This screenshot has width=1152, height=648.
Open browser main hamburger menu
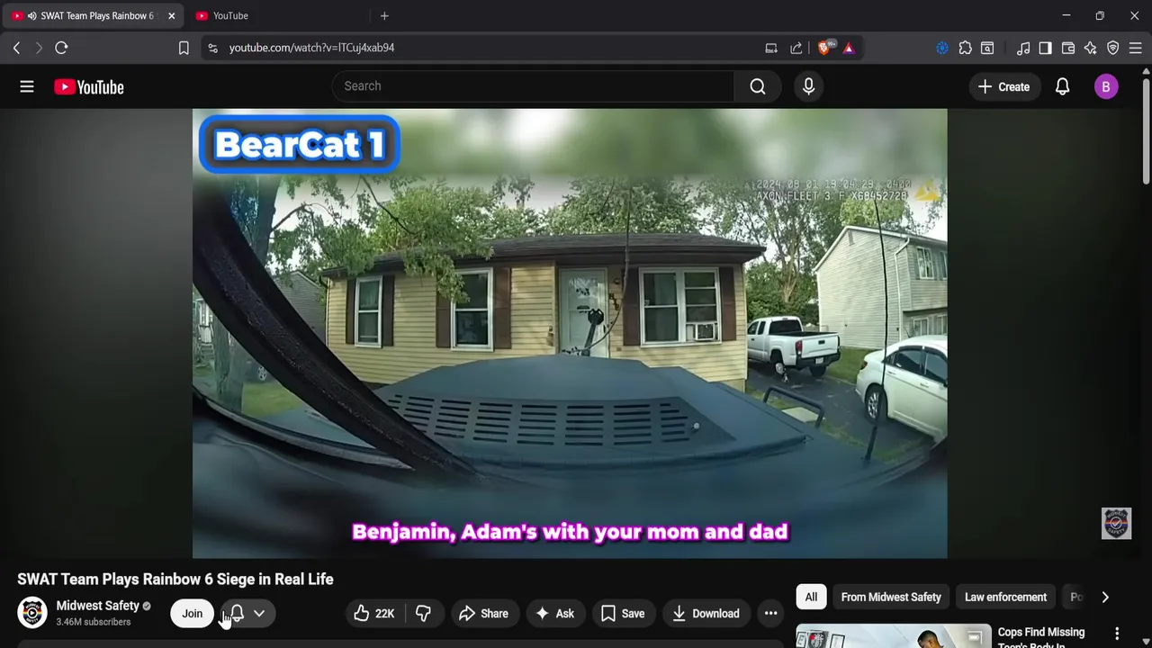(1136, 48)
